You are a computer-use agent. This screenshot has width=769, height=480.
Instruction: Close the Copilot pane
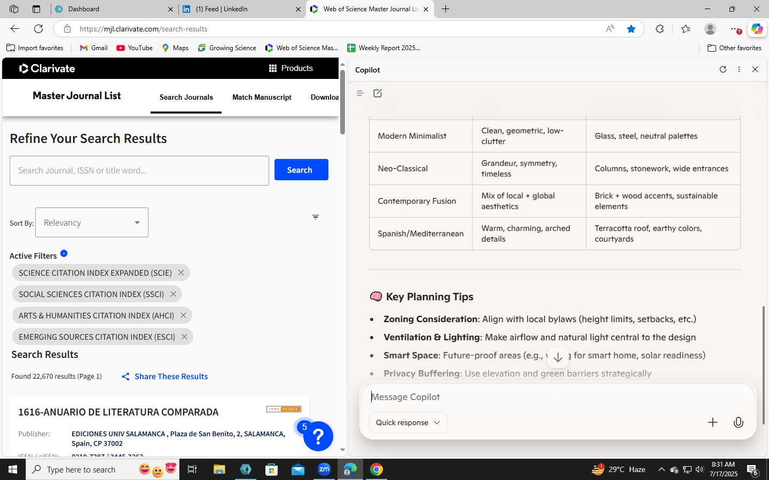click(755, 69)
